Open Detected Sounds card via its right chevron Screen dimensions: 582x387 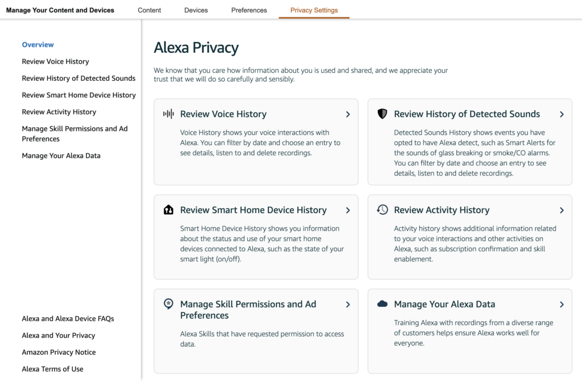coord(562,114)
